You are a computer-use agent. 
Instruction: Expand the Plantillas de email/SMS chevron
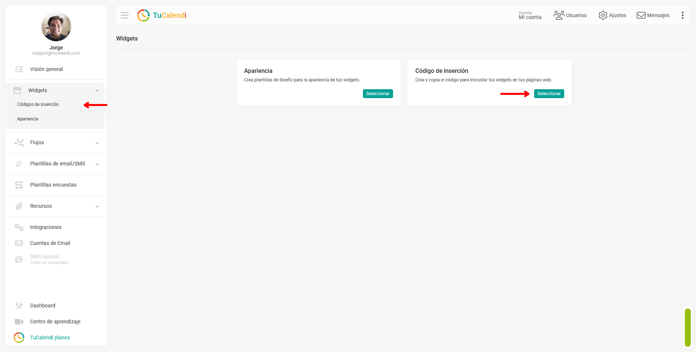97,164
